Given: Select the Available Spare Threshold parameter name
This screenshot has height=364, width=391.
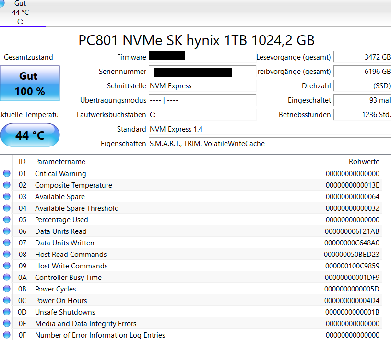Looking at the screenshot, I should (x=77, y=208).
